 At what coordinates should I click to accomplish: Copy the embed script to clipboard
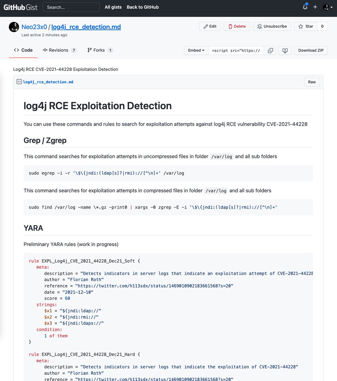tap(270, 50)
